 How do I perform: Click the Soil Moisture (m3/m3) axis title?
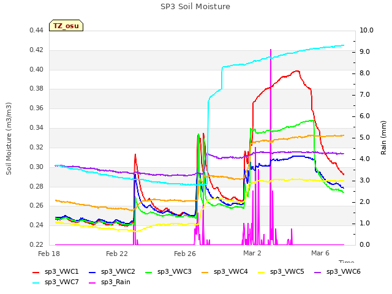click(9, 138)
